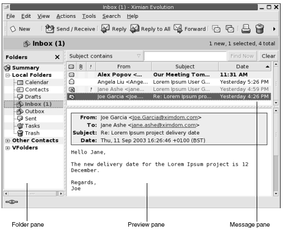The height and width of the screenshot is (235, 284).
Task: Click the Send / Receive icon
Action: pyautogui.click(x=50, y=29)
